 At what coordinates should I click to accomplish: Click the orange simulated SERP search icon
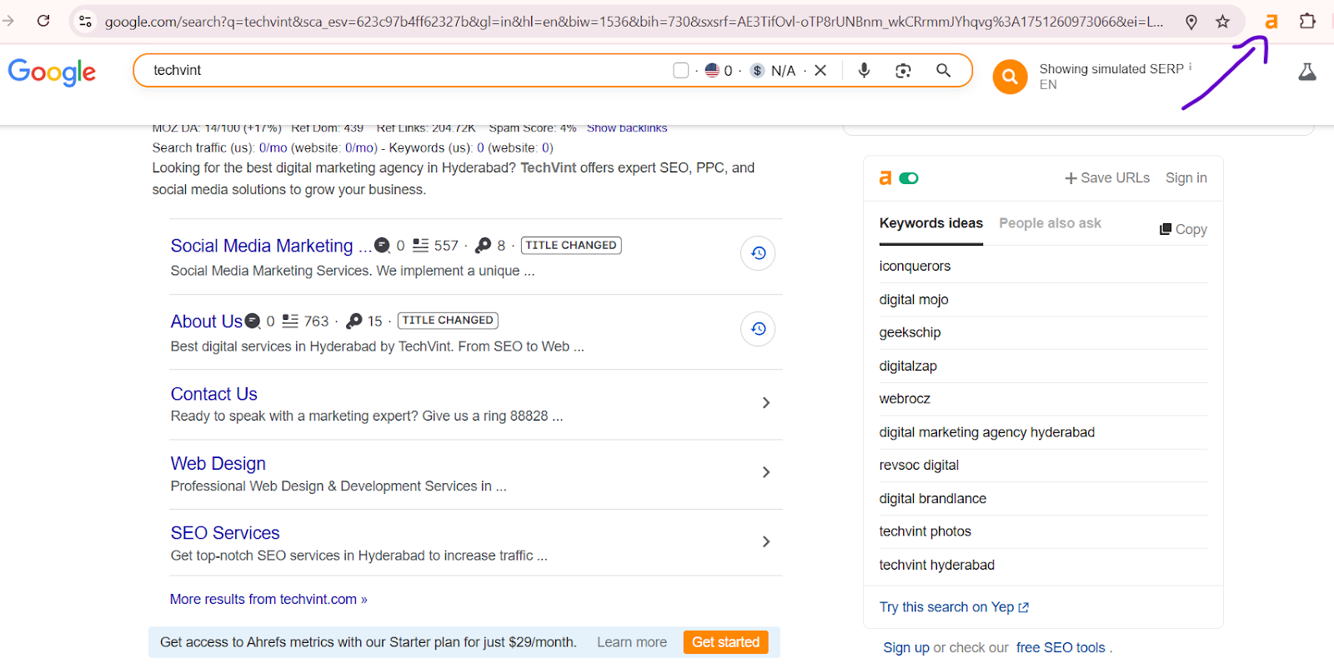(1010, 77)
